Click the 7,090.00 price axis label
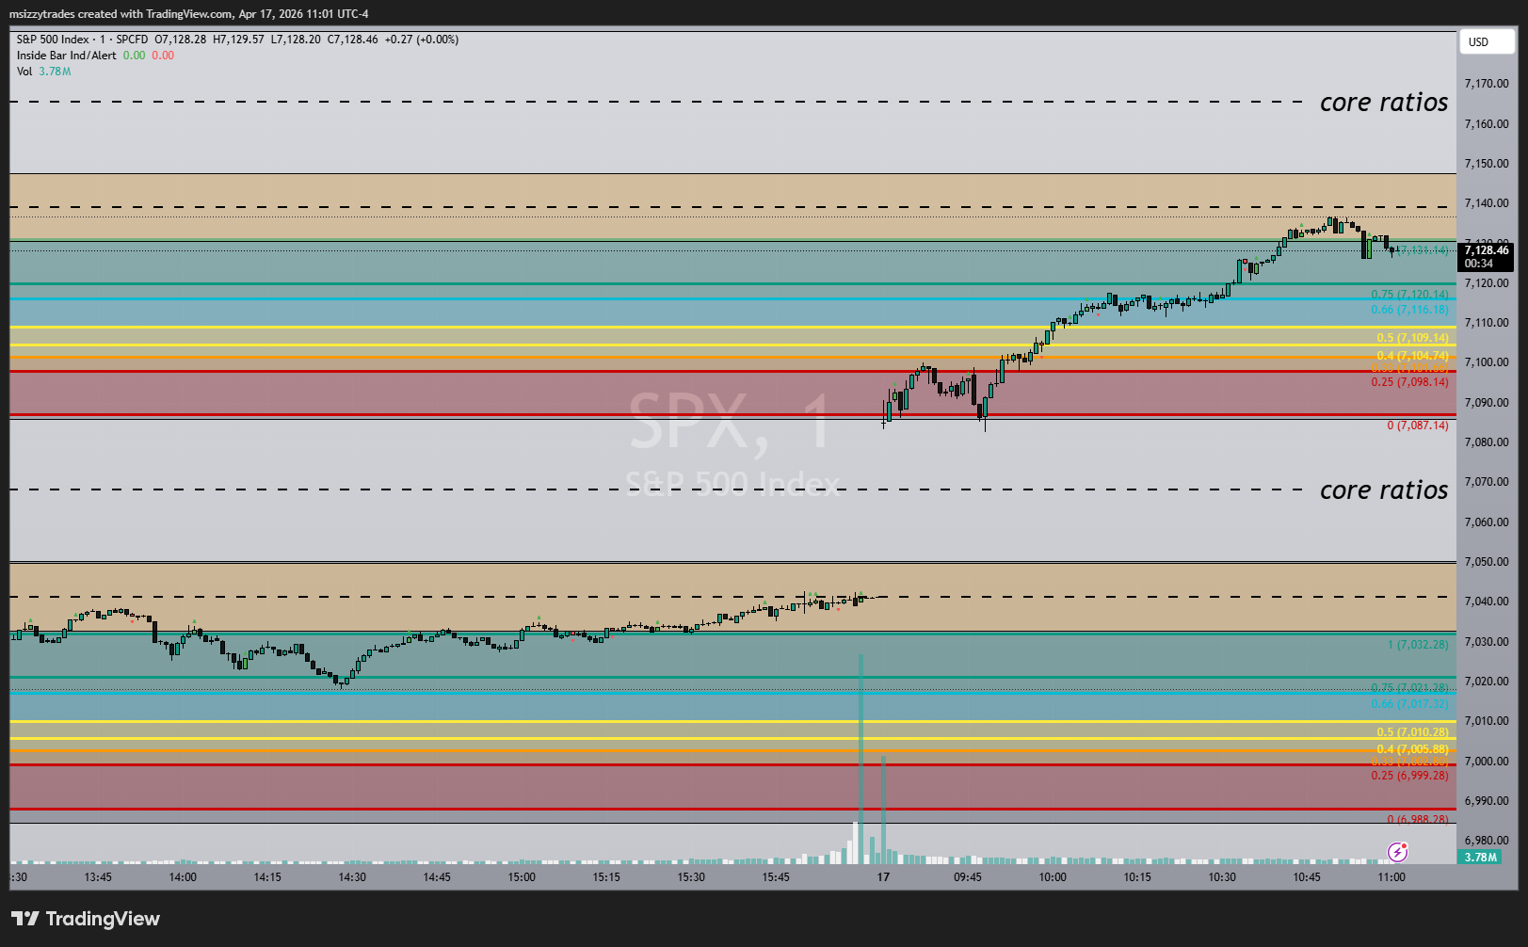Screen dimensions: 1528x947 click(x=1487, y=403)
